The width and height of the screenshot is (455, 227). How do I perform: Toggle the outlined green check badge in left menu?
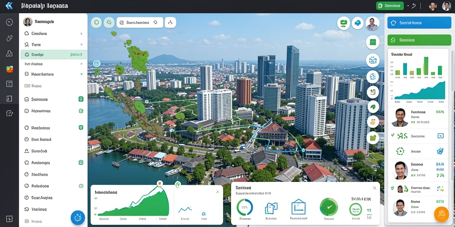(x=81, y=186)
